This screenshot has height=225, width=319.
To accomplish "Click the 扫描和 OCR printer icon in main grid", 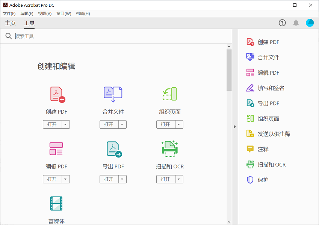I will (170, 148).
